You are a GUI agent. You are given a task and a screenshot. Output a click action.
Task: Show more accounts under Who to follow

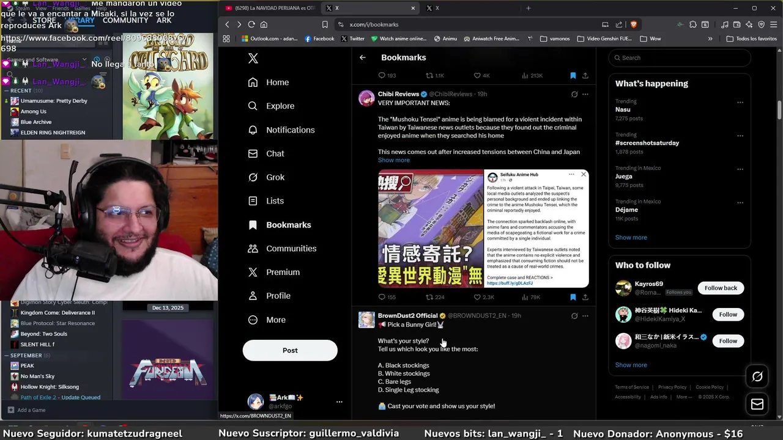click(x=631, y=365)
